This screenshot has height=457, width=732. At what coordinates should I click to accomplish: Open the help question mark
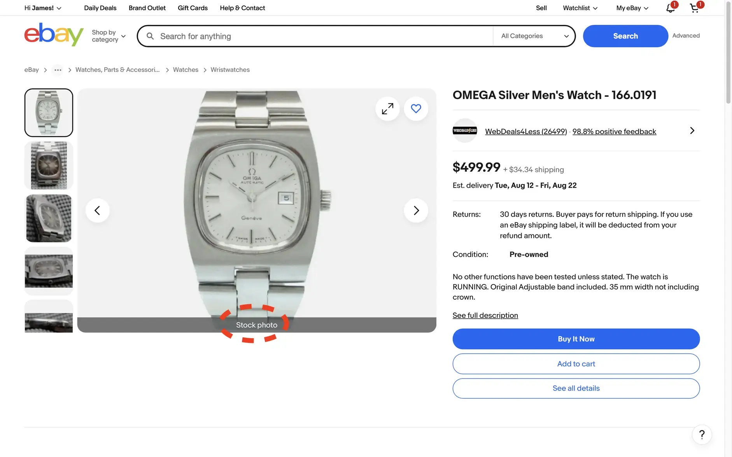[701, 434]
